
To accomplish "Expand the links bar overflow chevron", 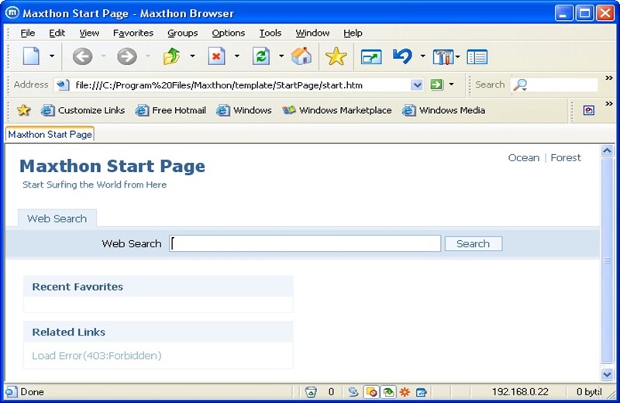I will [609, 104].
